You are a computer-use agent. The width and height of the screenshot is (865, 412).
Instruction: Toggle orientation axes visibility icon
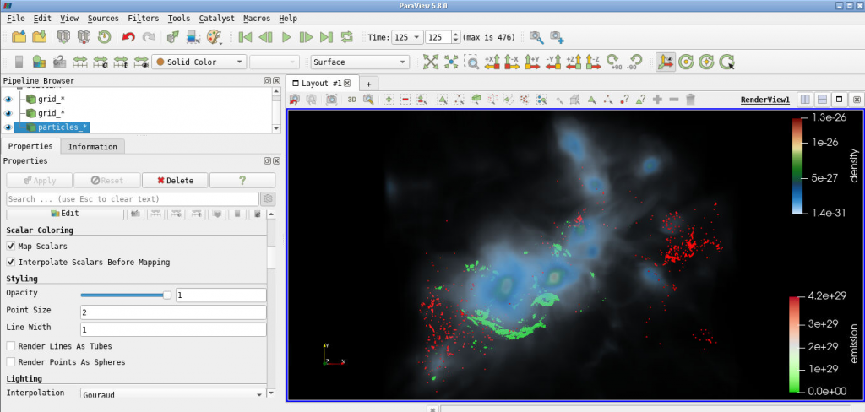[666, 62]
